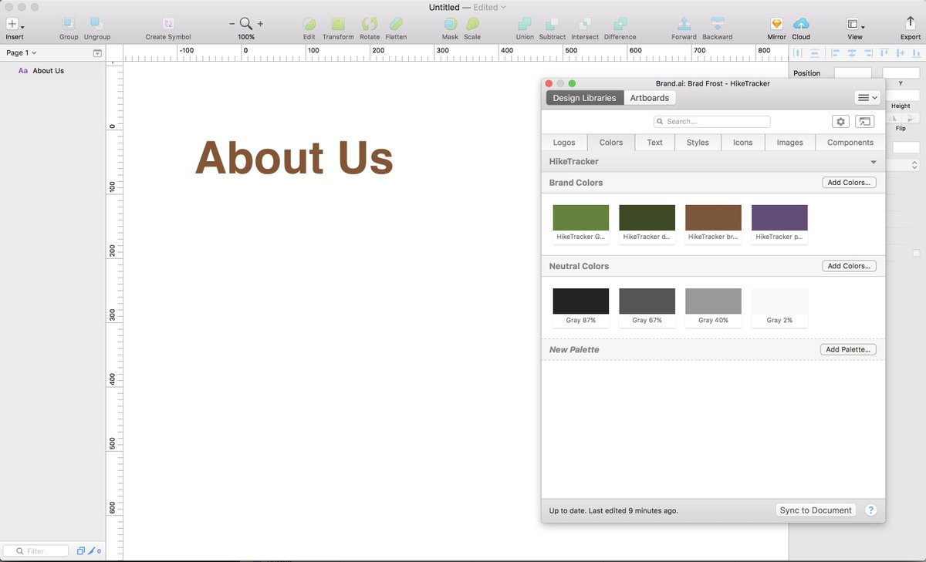
Task: Open the Styles tab
Action: 698,143
